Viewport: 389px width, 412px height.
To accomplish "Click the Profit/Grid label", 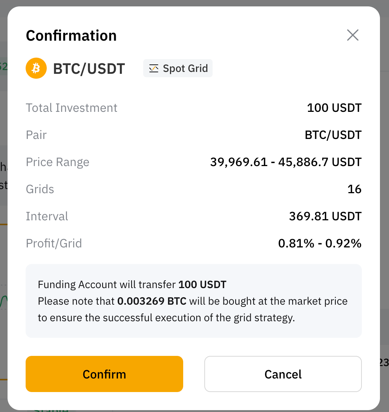I will 54,243.
